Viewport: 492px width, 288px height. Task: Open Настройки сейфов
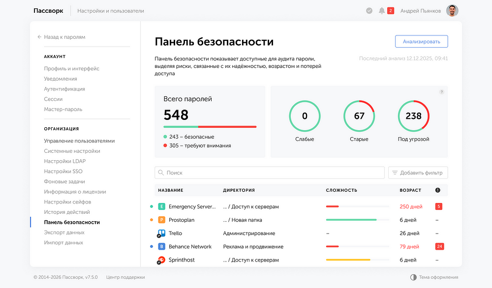click(x=67, y=202)
